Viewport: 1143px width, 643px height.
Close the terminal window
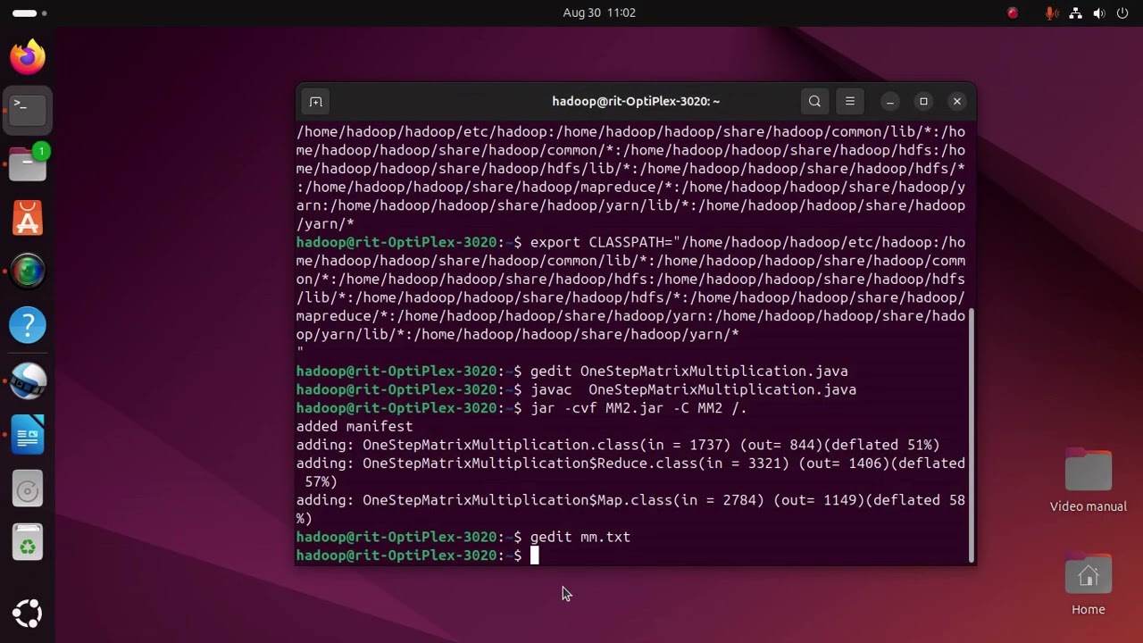tap(957, 102)
